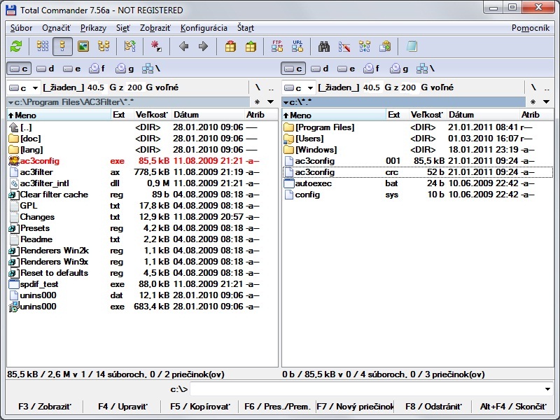Go forward using the right arrow icon
The height and width of the screenshot is (420, 560).
(203, 46)
